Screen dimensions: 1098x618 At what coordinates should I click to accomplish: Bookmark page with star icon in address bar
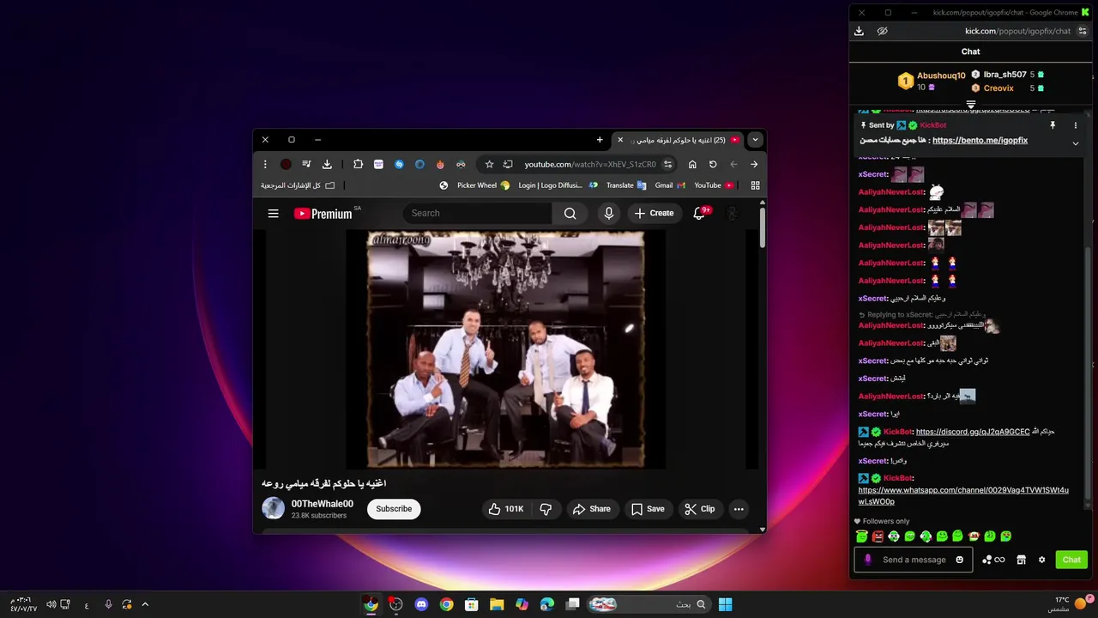[489, 164]
